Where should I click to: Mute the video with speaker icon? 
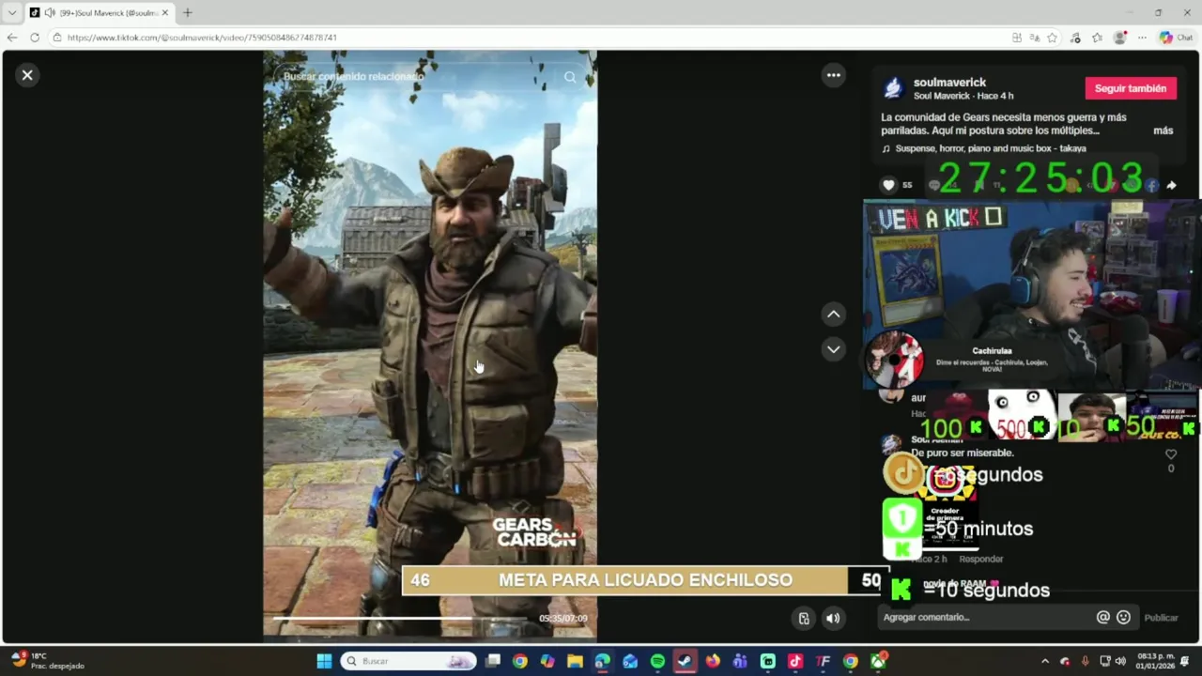click(833, 618)
